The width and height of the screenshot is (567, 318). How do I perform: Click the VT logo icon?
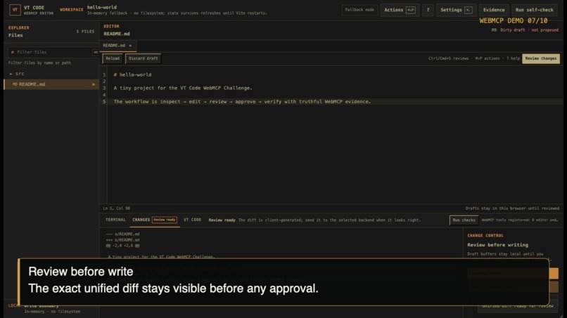(x=15, y=10)
